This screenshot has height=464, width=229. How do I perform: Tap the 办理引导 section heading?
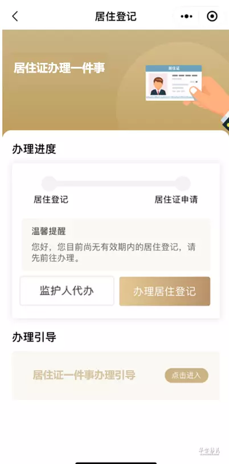click(x=34, y=337)
